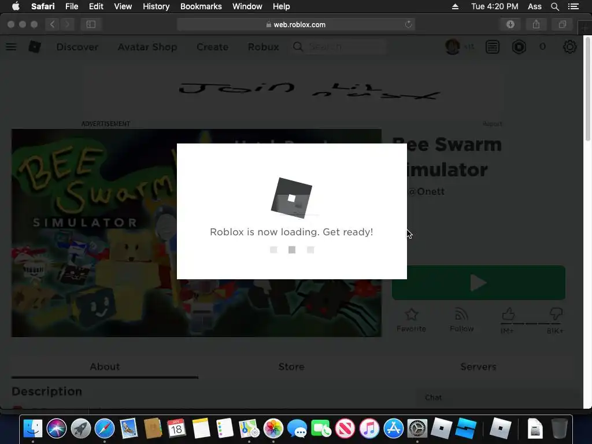
Task: Open the Roblox notifications feed icon
Action: (493, 47)
